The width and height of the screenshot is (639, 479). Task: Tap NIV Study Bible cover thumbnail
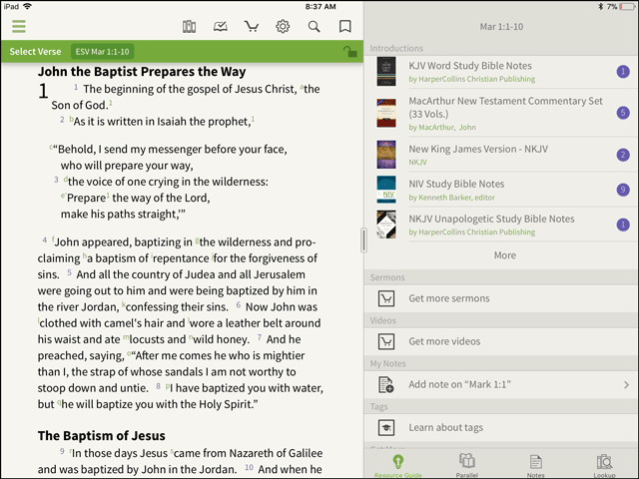click(386, 190)
